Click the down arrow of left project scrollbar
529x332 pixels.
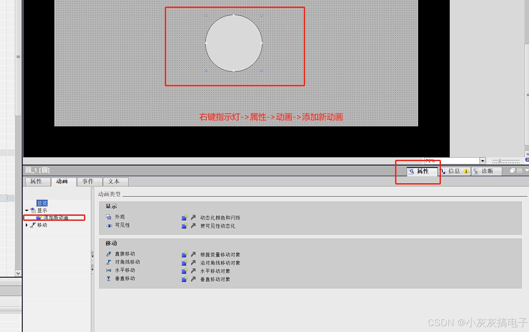(18, 273)
